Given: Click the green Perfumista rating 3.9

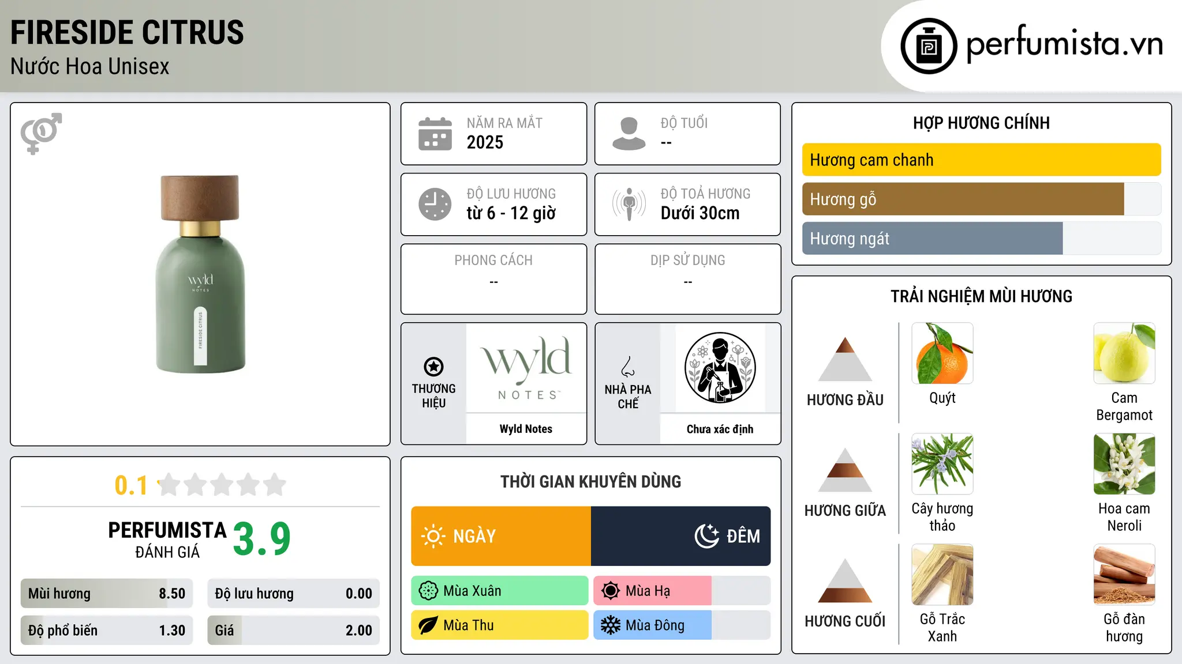Looking at the screenshot, I should point(262,539).
